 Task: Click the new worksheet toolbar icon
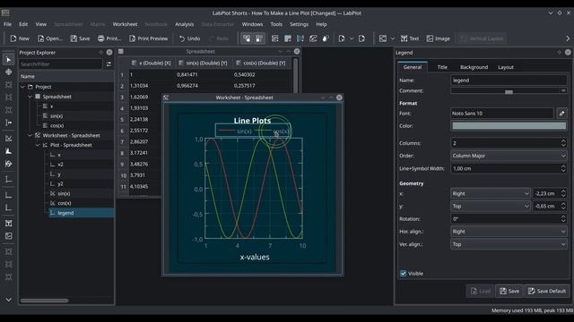[313, 38]
